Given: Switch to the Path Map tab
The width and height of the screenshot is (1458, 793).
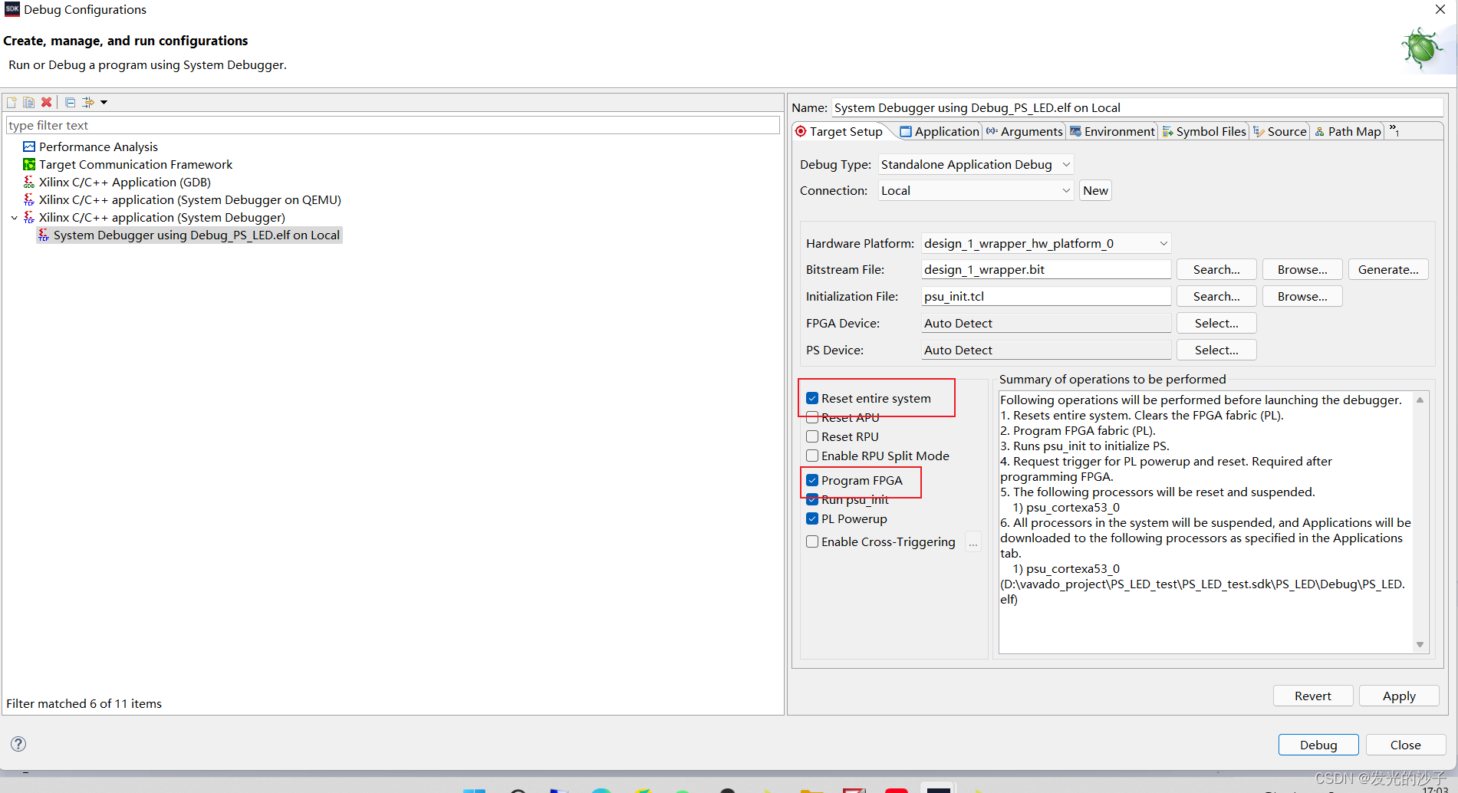Looking at the screenshot, I should coord(1348,131).
